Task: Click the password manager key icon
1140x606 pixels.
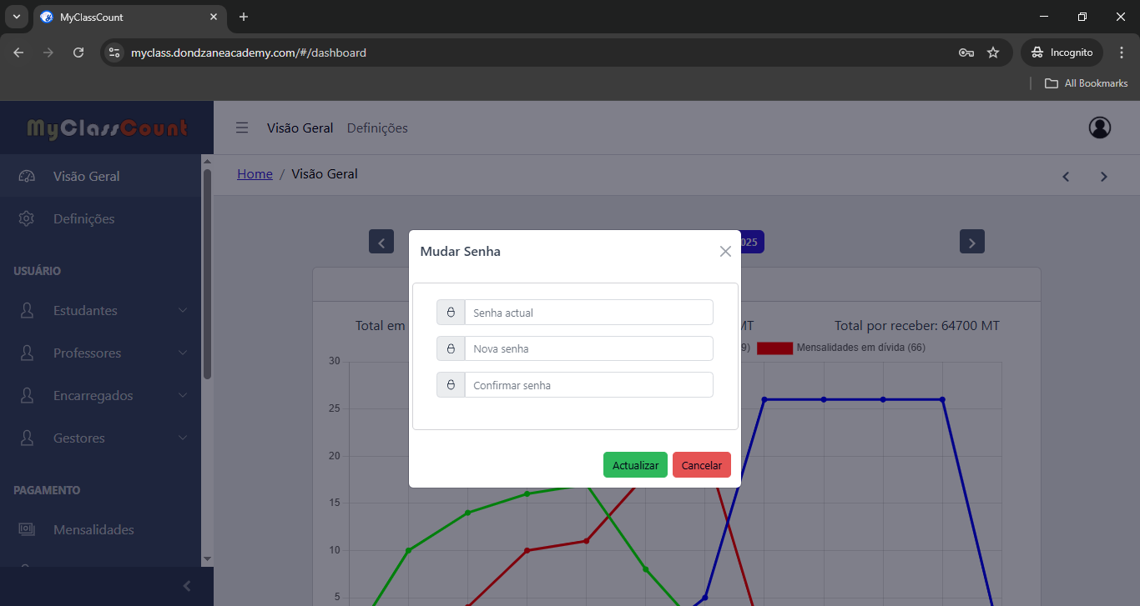Action: [966, 53]
